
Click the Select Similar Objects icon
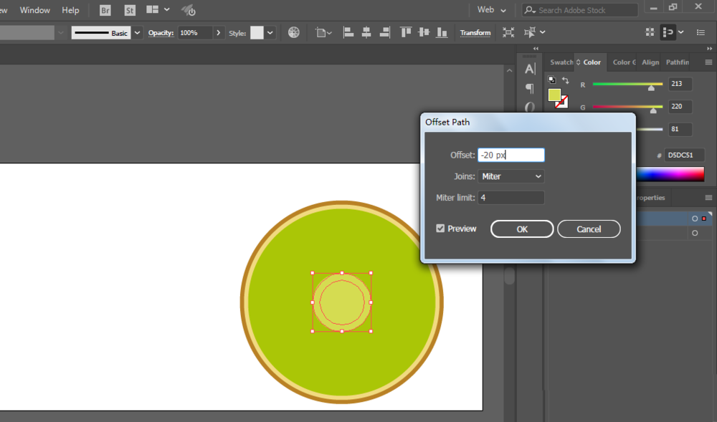pyautogui.click(x=530, y=32)
